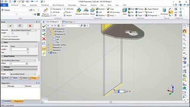Cancel Bend with red X in Bend panel
The width and height of the screenshot is (190, 107).
[30, 26]
